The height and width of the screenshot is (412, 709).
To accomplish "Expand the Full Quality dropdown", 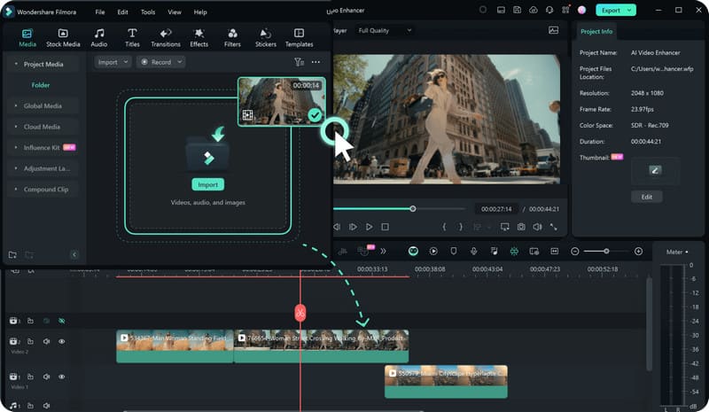I will click(385, 30).
